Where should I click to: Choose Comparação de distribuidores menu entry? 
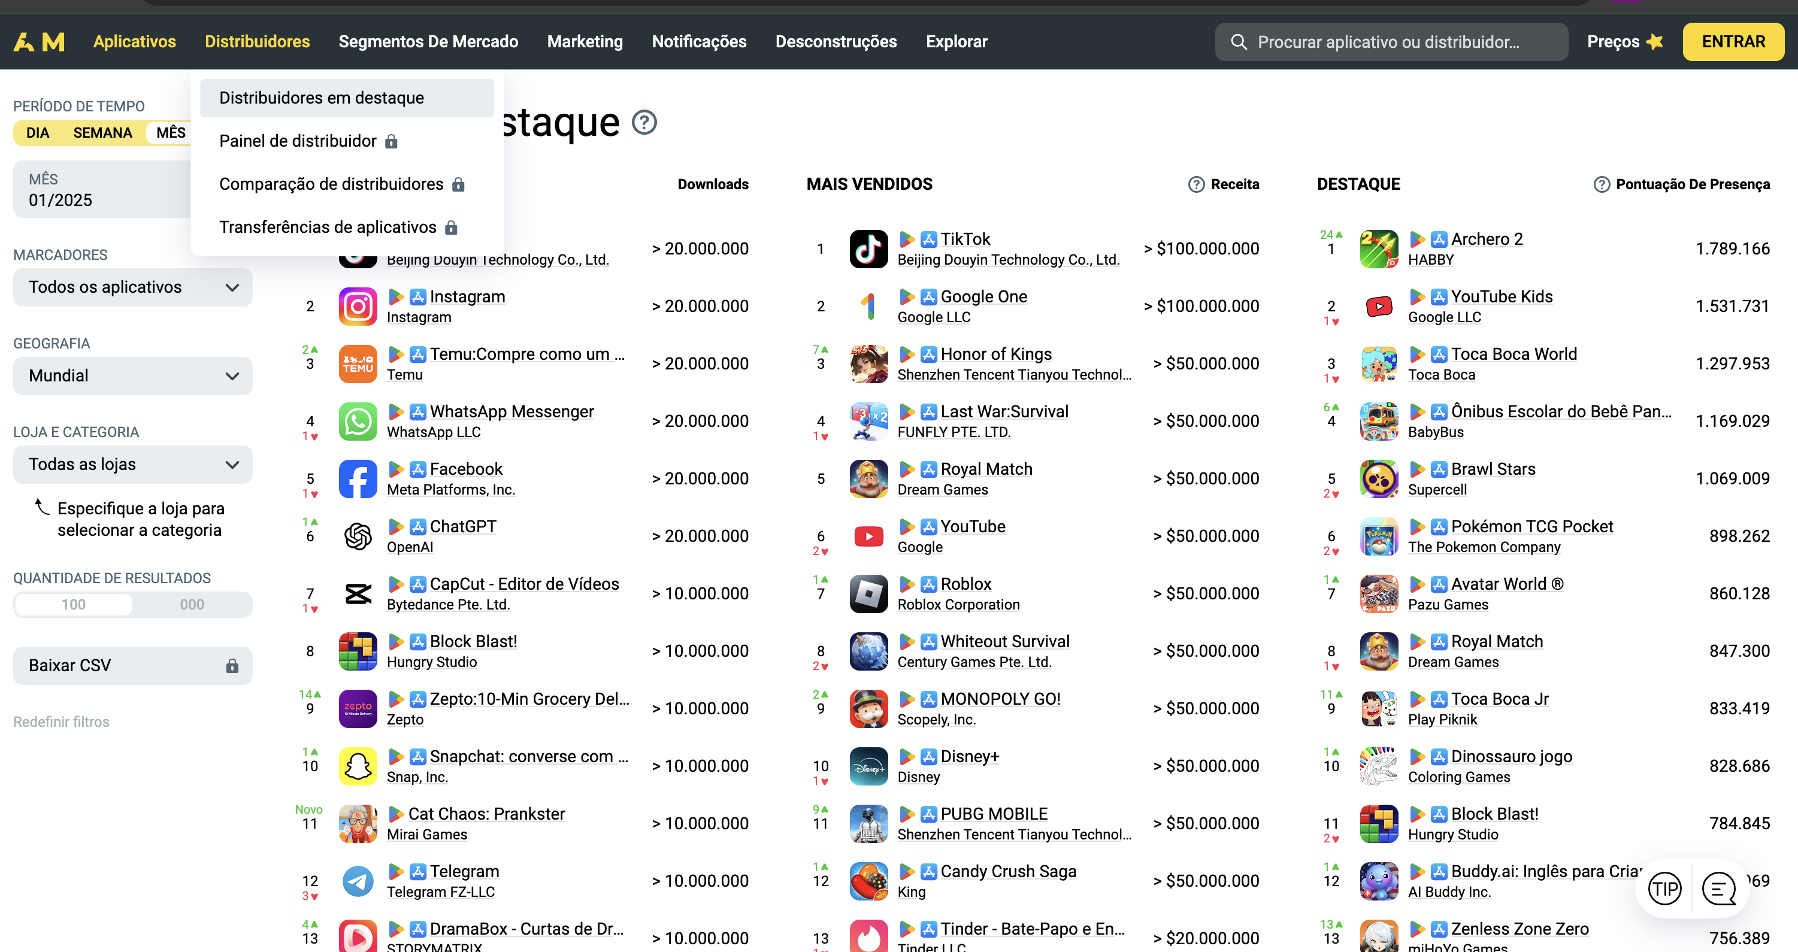[347, 185]
